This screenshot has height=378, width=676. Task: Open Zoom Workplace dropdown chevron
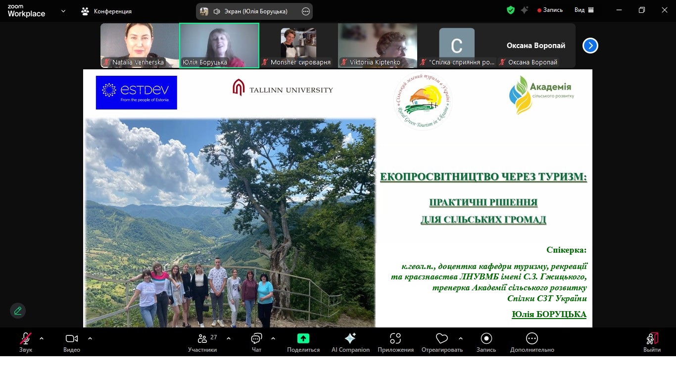point(63,11)
